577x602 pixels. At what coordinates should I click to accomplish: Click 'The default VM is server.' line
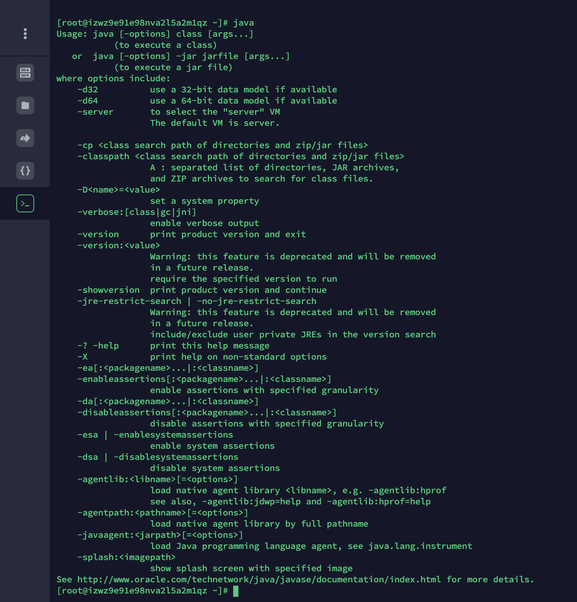[215, 123]
